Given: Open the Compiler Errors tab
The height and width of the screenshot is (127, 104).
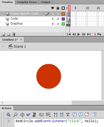Looking at the screenshot, I should 27,2.
